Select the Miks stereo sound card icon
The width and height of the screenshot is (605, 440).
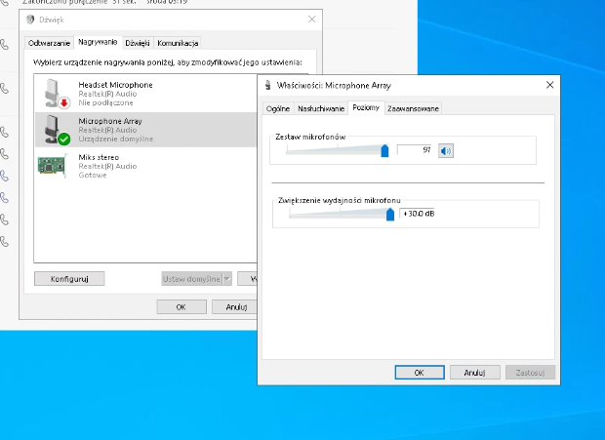click(x=53, y=166)
